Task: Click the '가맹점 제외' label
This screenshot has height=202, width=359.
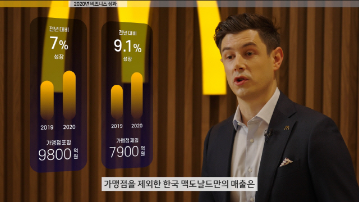Action: click(127, 140)
